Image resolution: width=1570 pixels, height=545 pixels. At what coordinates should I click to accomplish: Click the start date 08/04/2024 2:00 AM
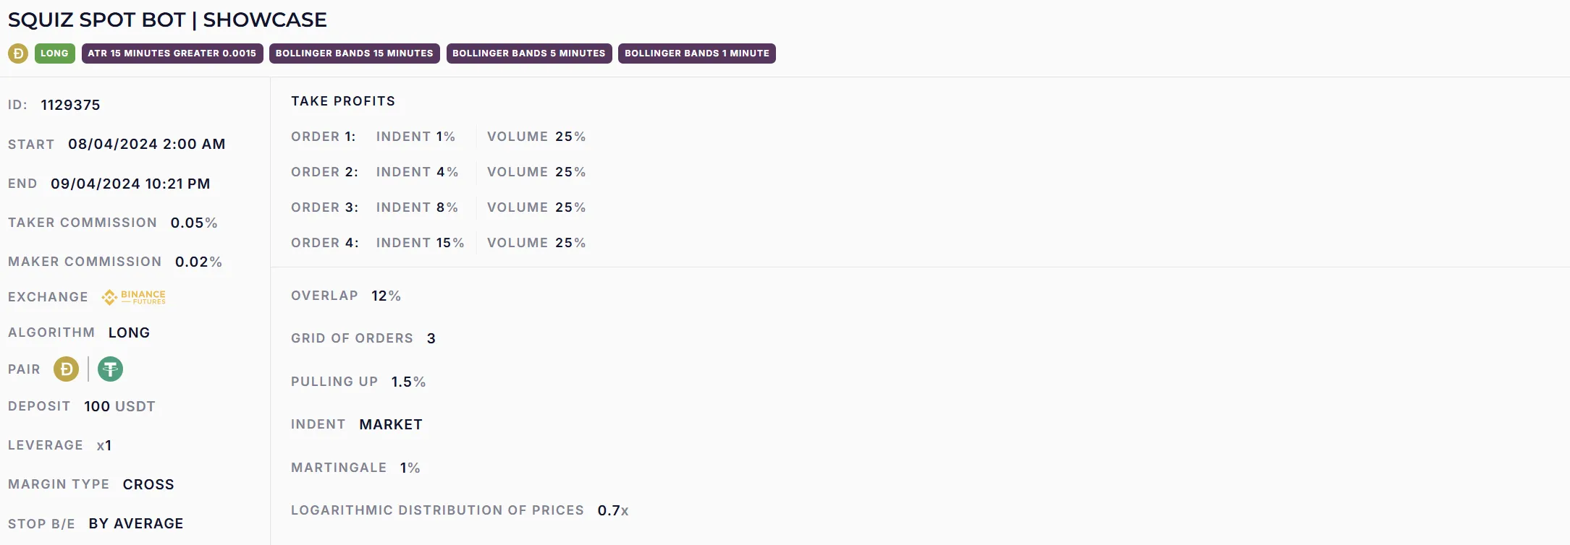click(x=146, y=144)
